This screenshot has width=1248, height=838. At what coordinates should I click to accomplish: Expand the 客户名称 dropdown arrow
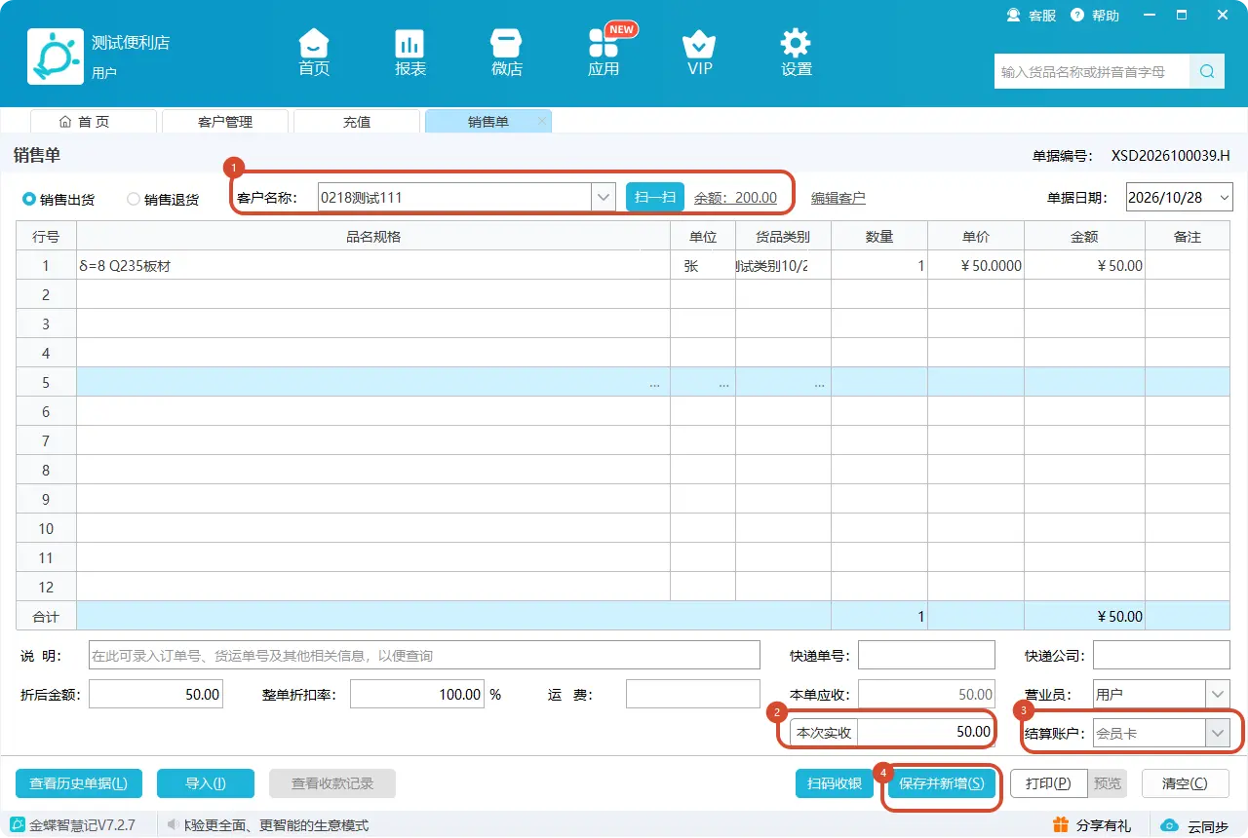[604, 197]
